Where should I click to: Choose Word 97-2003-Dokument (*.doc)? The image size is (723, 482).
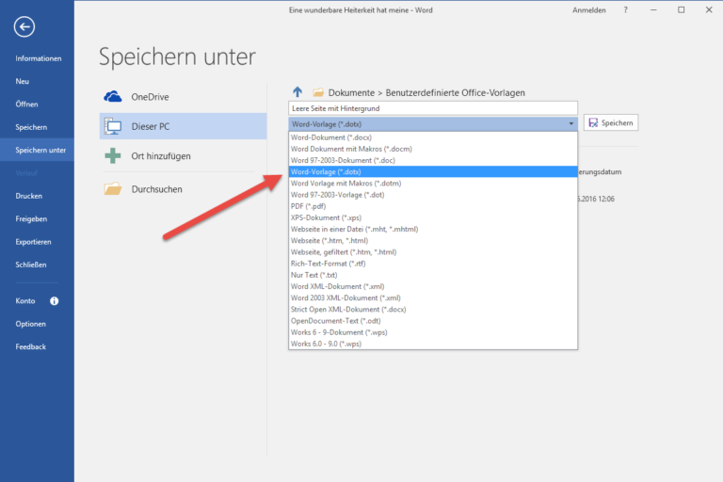point(433,161)
